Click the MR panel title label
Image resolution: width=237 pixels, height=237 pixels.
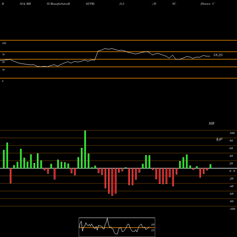211,123
